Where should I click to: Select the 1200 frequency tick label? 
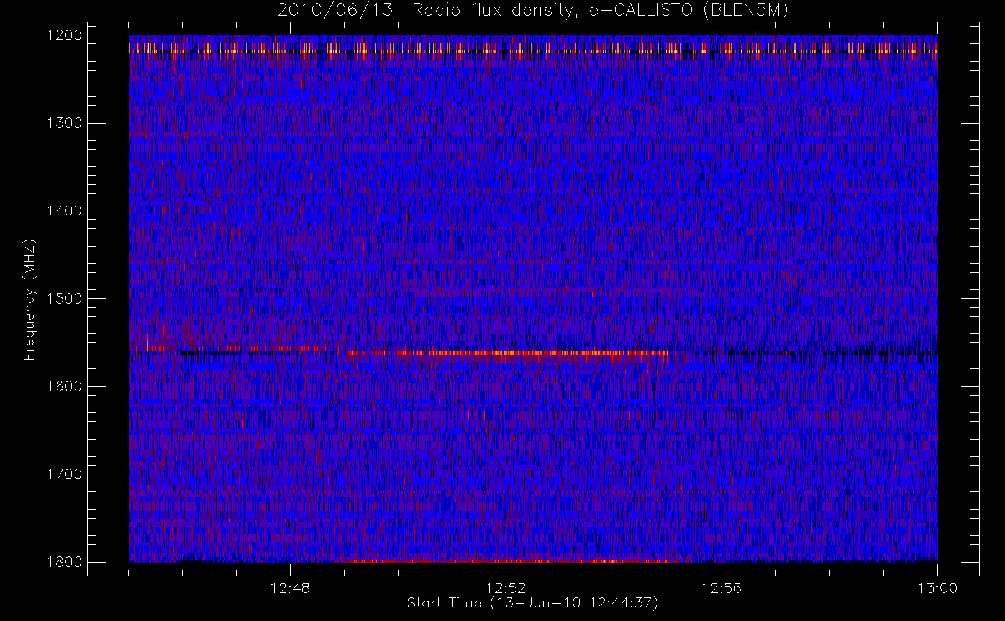point(65,35)
